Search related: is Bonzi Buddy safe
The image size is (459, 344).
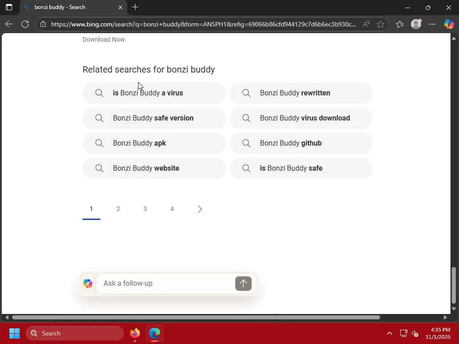(301, 168)
